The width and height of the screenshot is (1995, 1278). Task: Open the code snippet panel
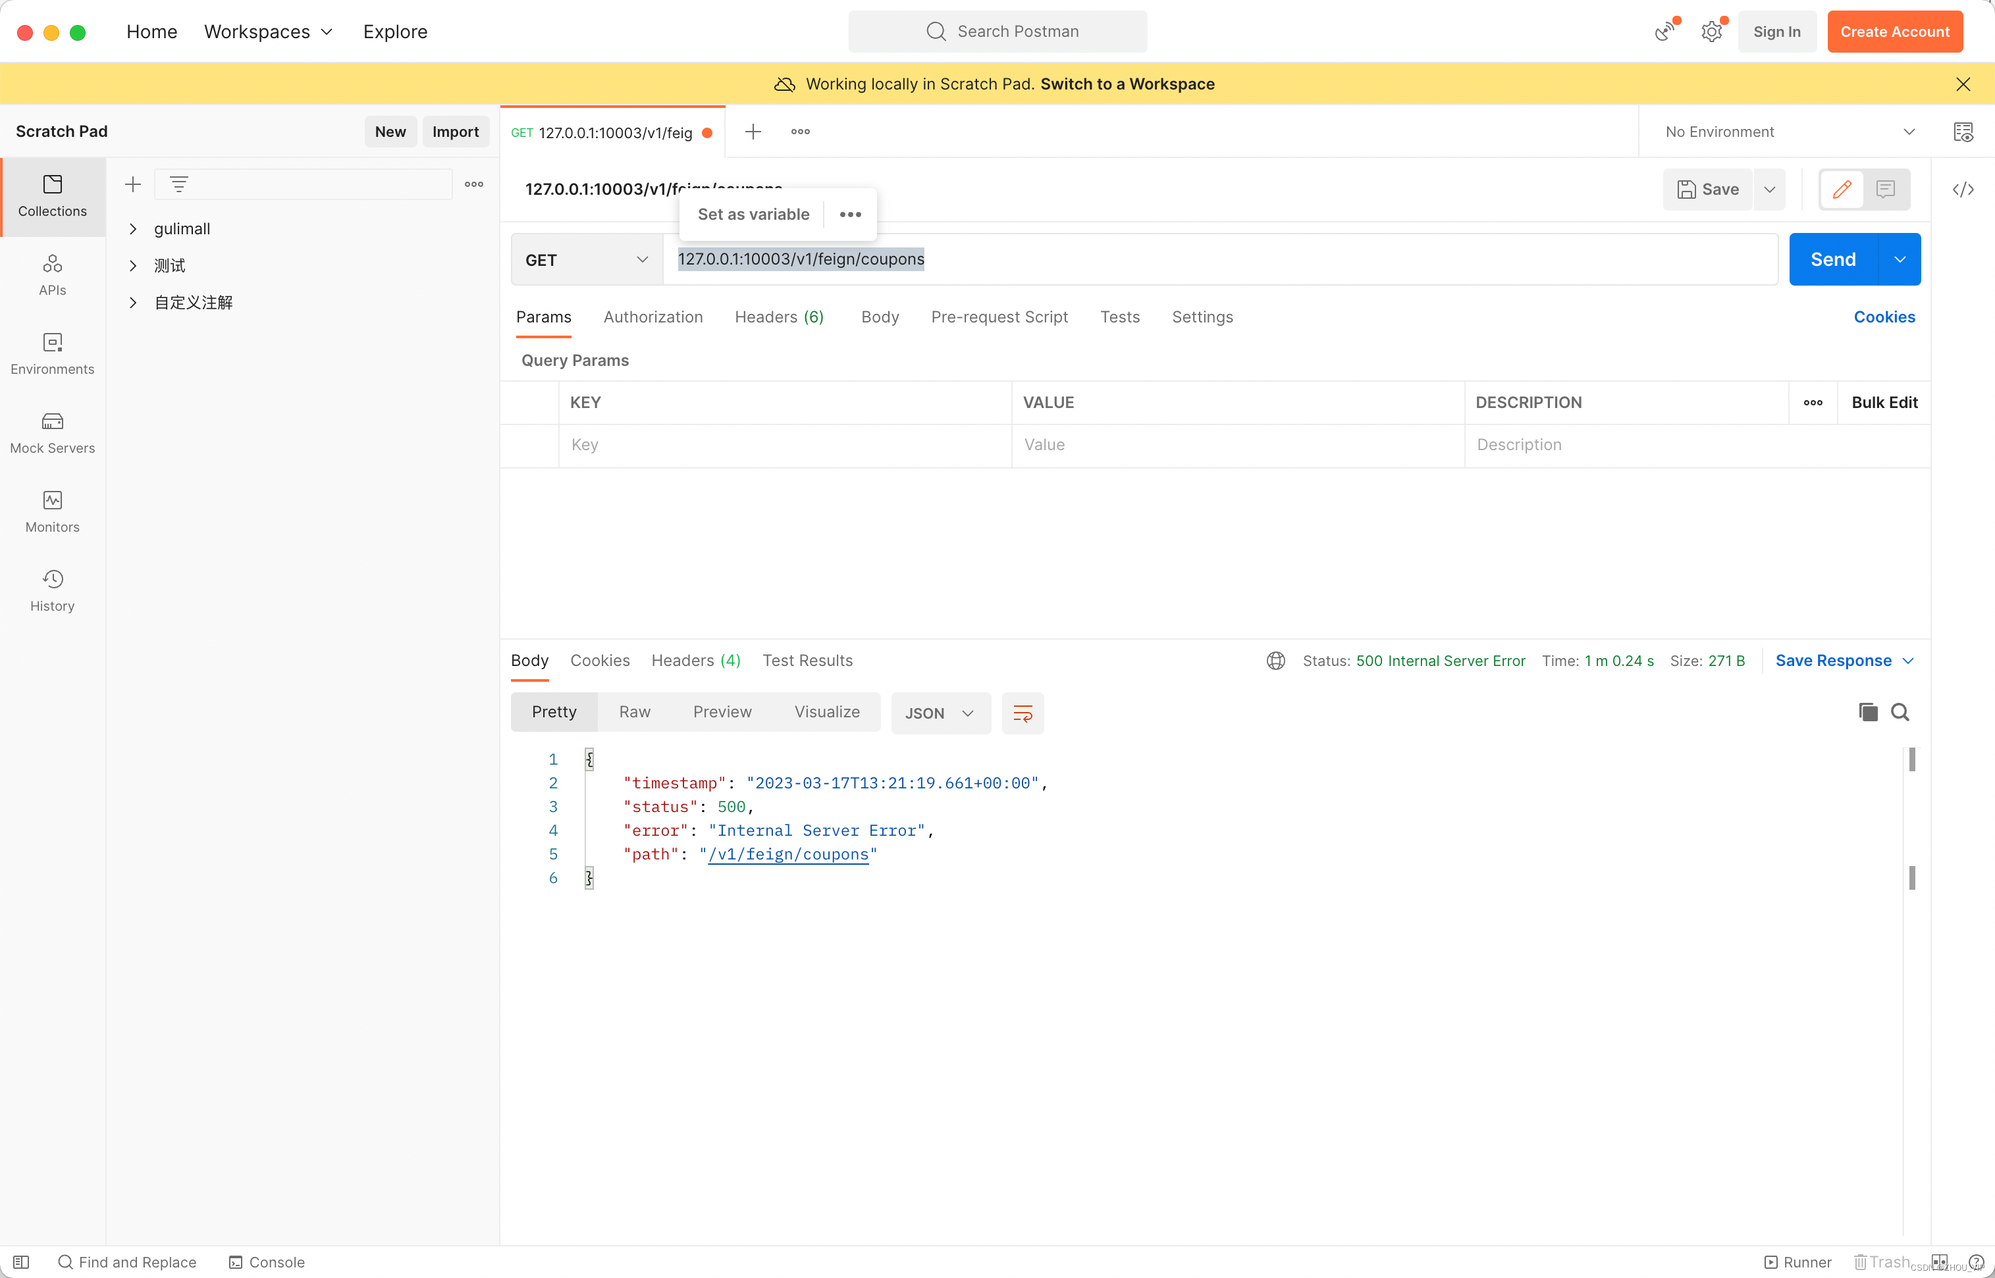pyautogui.click(x=1963, y=190)
